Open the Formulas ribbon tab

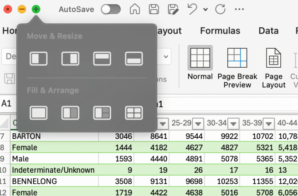(220, 31)
